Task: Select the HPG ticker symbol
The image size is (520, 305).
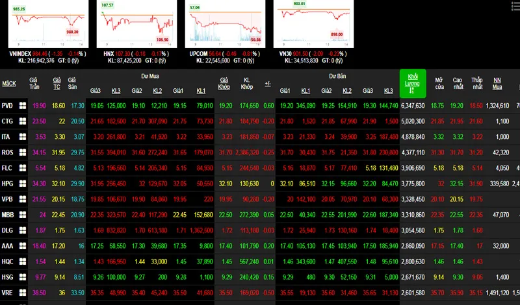Action: pyautogui.click(x=7, y=184)
